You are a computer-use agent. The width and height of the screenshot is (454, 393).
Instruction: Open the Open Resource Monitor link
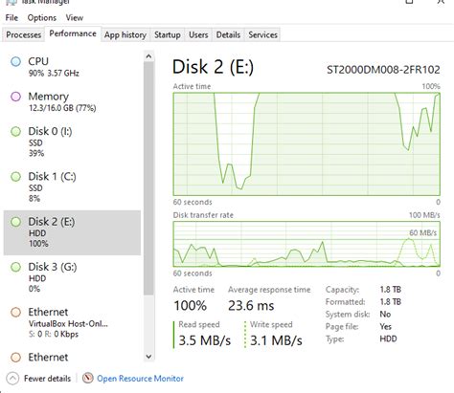click(140, 379)
